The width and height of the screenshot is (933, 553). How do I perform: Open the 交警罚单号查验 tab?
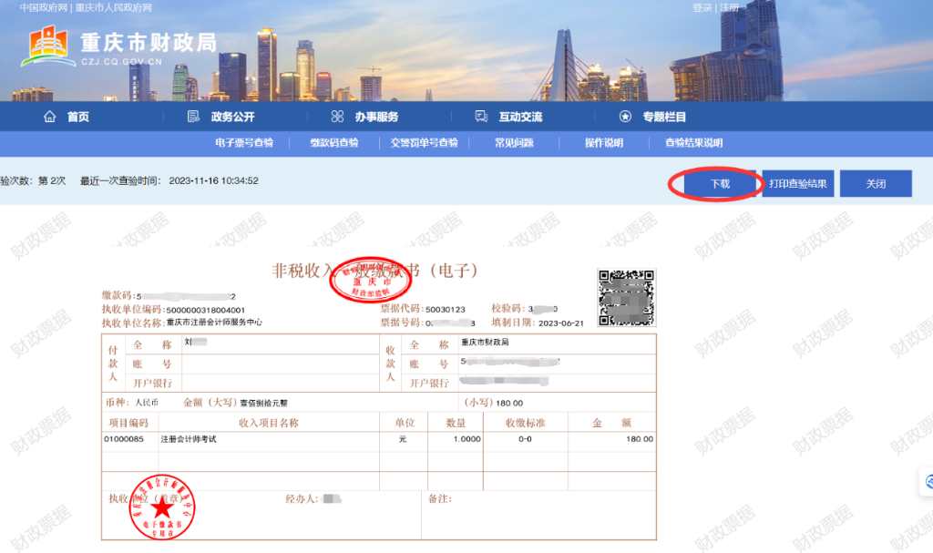[424, 143]
